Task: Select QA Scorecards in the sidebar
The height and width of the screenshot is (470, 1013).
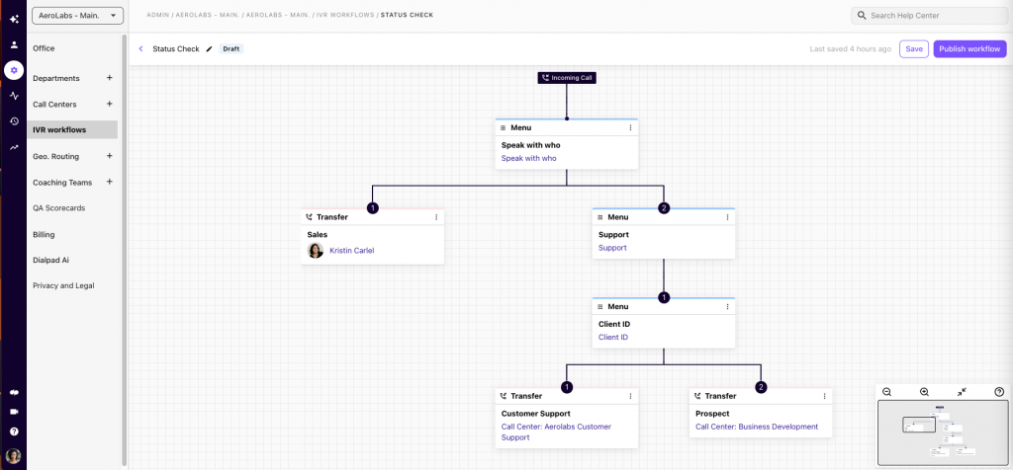Action: pos(58,208)
